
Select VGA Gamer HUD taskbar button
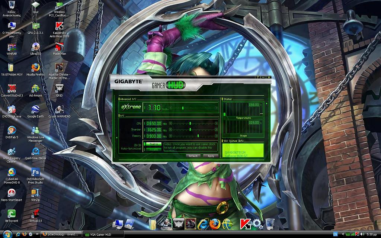point(103,235)
